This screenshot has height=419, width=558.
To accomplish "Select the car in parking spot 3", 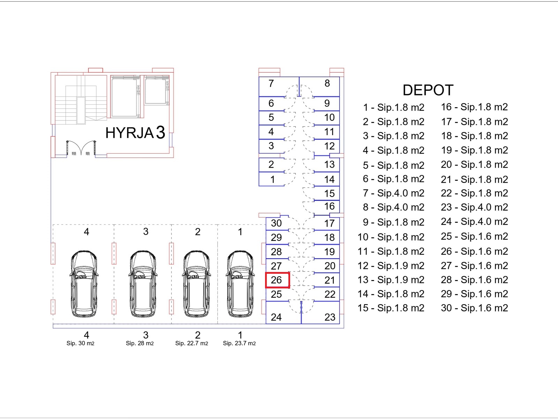I will [x=143, y=284].
